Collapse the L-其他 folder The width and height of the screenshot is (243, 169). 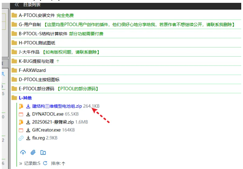[25, 98]
